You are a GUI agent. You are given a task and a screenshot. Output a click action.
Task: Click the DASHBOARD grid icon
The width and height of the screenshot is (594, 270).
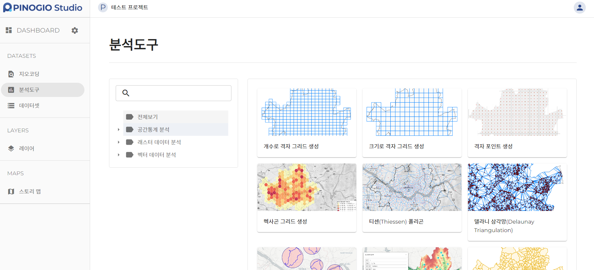coord(9,30)
